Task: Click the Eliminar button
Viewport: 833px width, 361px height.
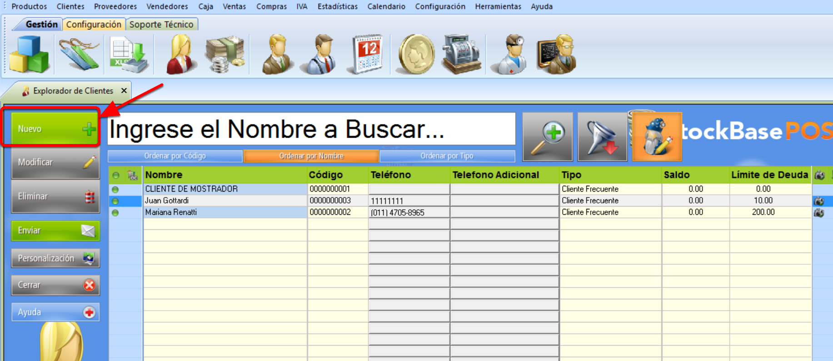Action: [55, 197]
